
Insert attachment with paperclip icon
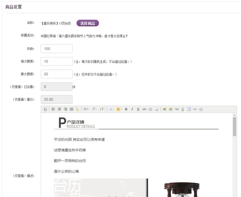click(x=183, y=109)
